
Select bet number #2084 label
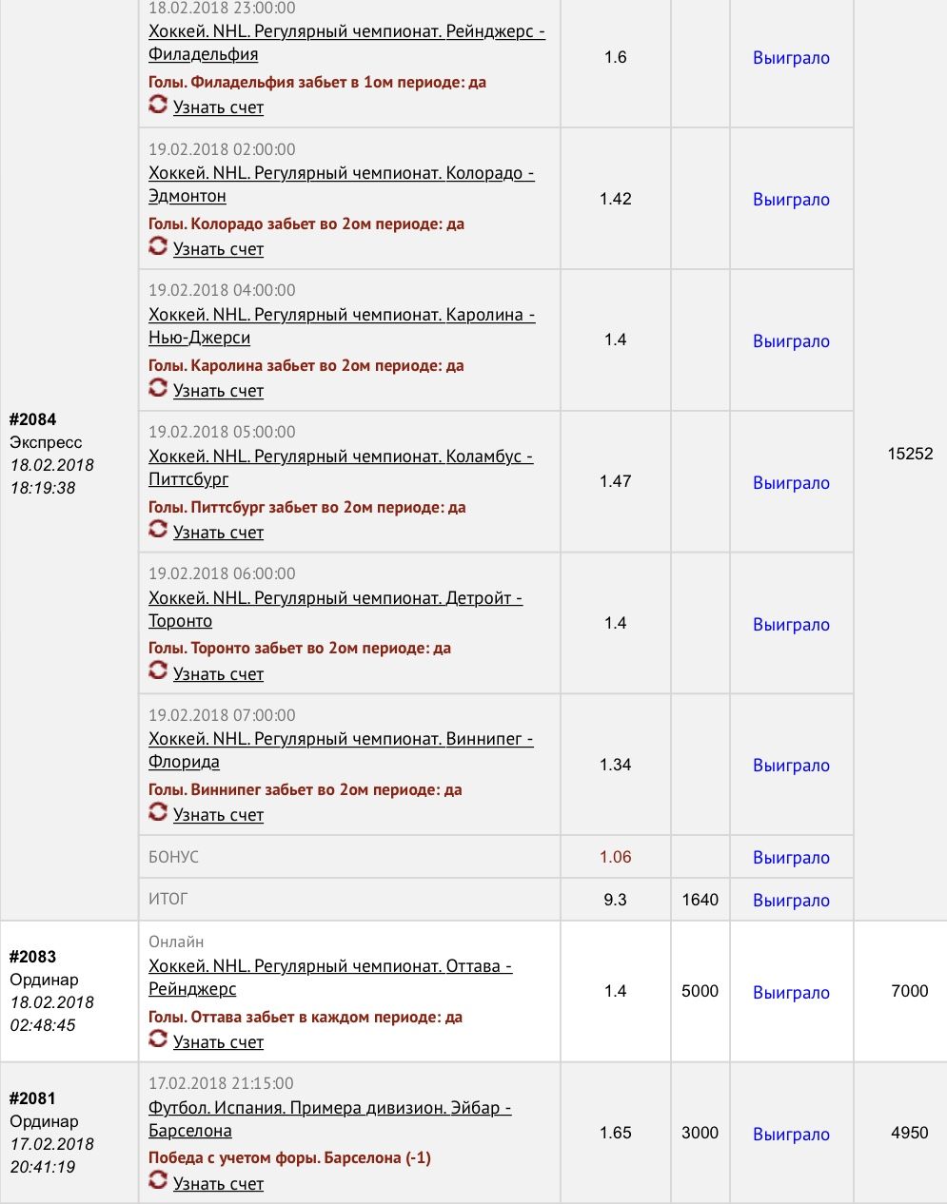pyautogui.click(x=33, y=419)
